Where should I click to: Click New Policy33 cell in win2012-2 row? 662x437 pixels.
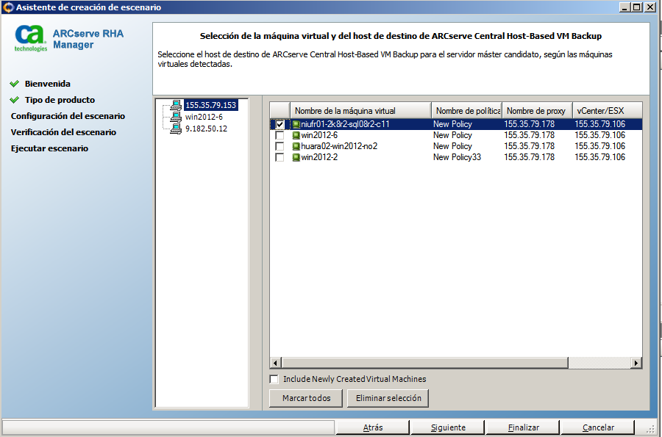pos(457,157)
